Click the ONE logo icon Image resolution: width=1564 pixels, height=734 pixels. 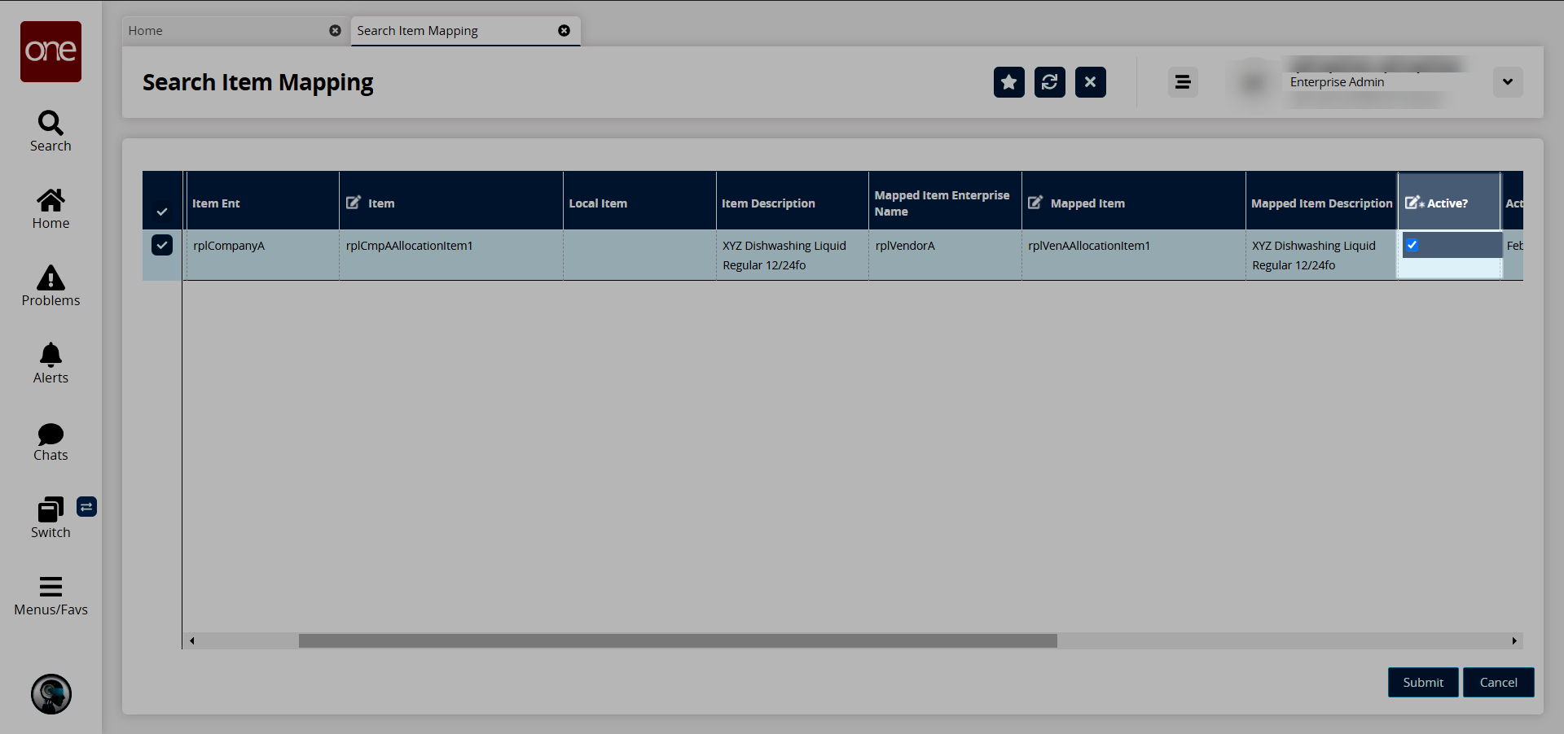click(x=51, y=51)
